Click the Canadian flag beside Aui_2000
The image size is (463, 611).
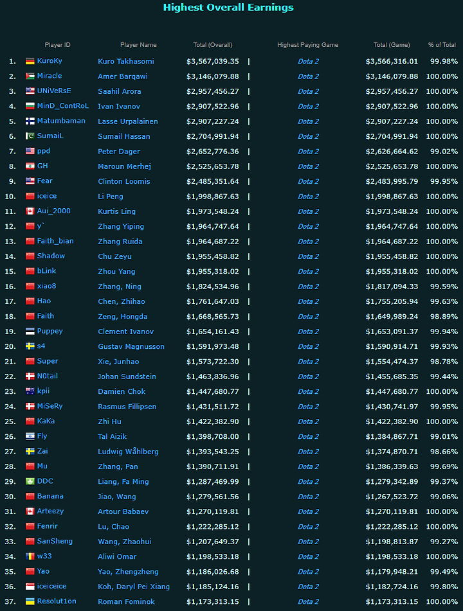coord(30,211)
